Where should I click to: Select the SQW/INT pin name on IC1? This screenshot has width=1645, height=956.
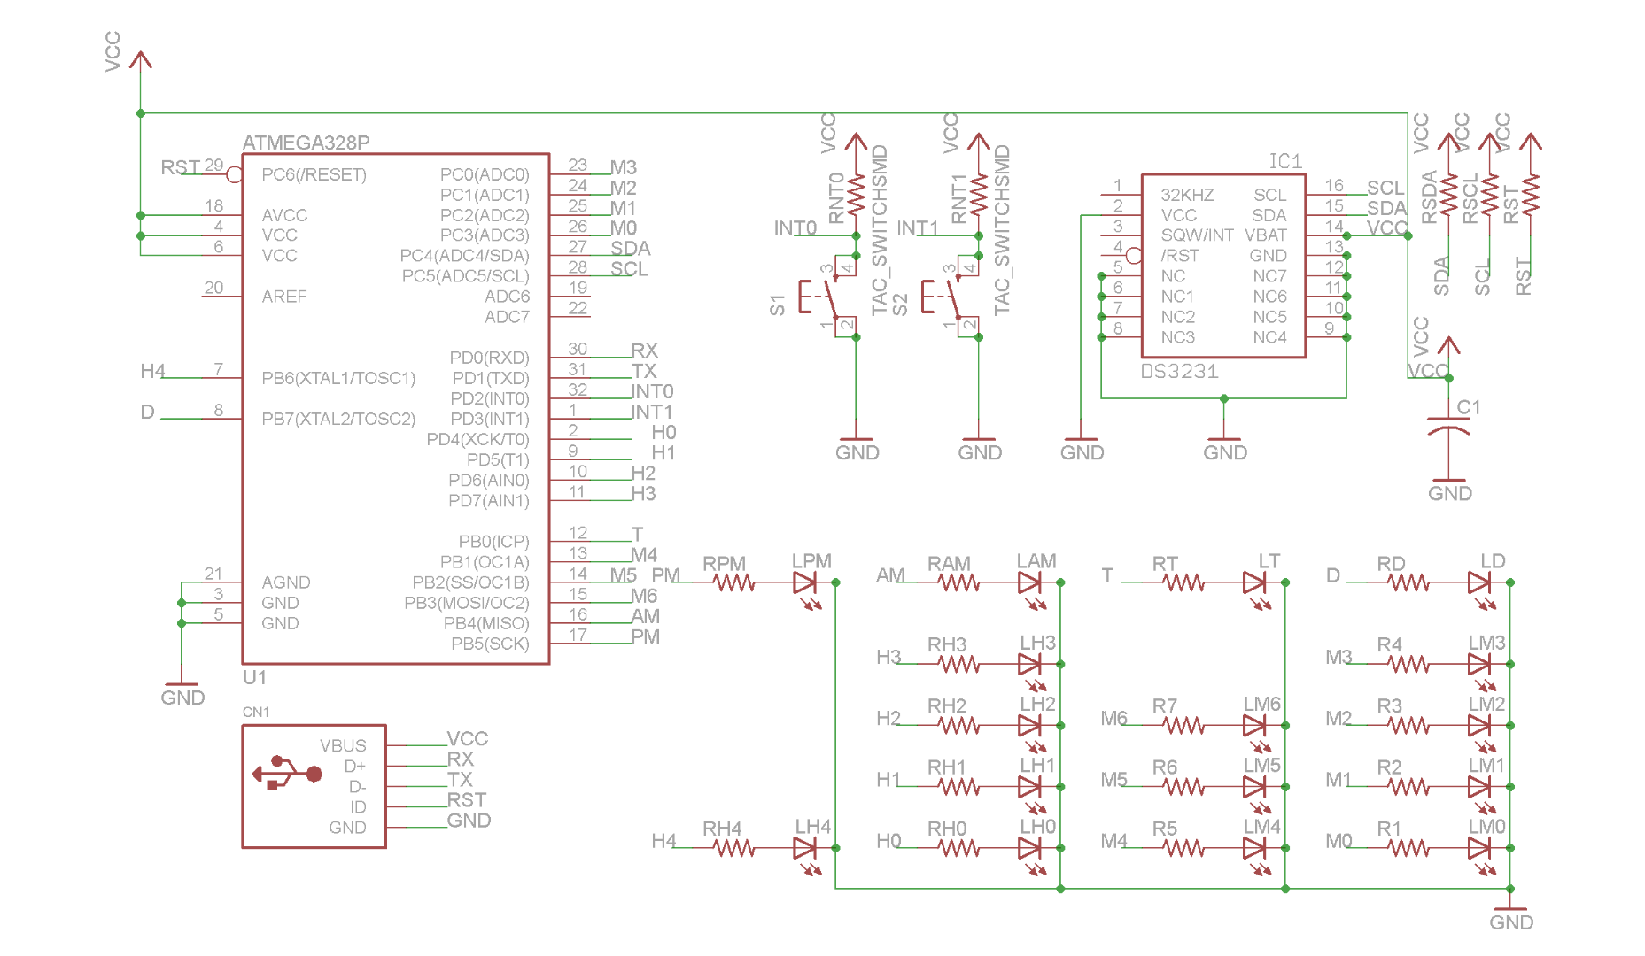tap(1198, 235)
